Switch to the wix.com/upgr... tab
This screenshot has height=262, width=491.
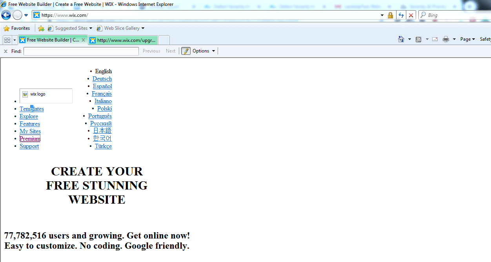pyautogui.click(x=123, y=40)
